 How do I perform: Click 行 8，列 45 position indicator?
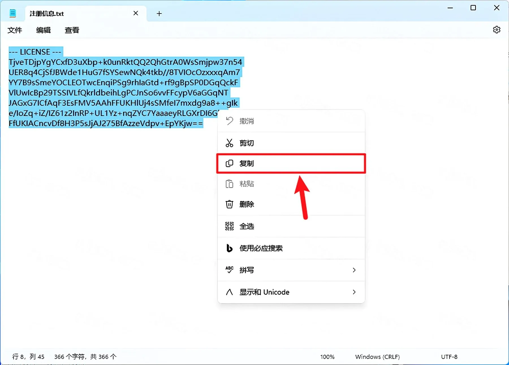pos(28,357)
